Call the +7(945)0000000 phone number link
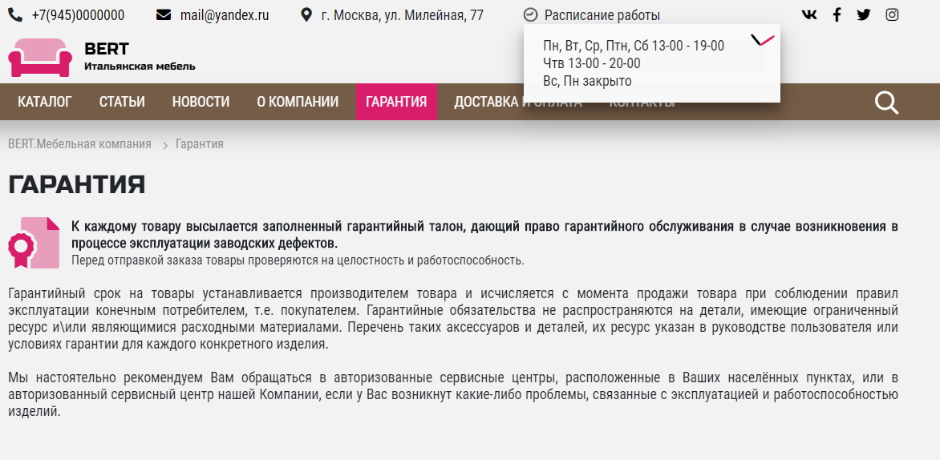This screenshot has width=940, height=460. 78,14
